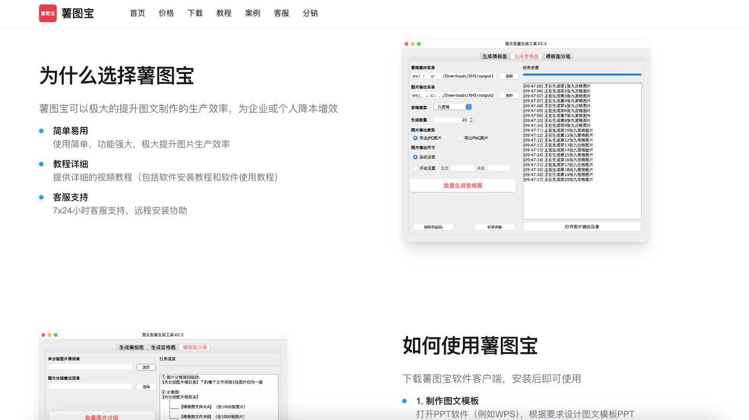Click red close dot of the 宫格图 window
749x420 pixels.
pyautogui.click(x=406, y=44)
